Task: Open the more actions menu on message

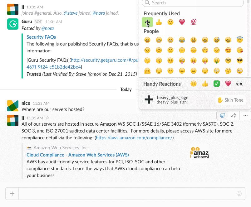Action: (x=245, y=115)
